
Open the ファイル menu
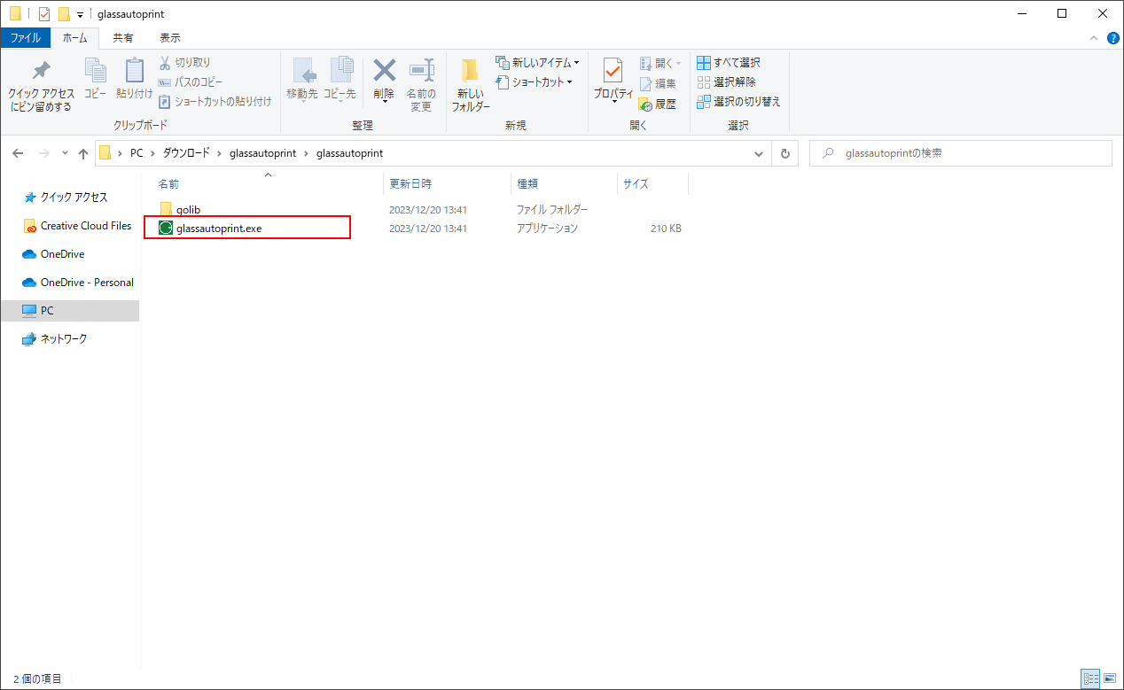[x=25, y=37]
